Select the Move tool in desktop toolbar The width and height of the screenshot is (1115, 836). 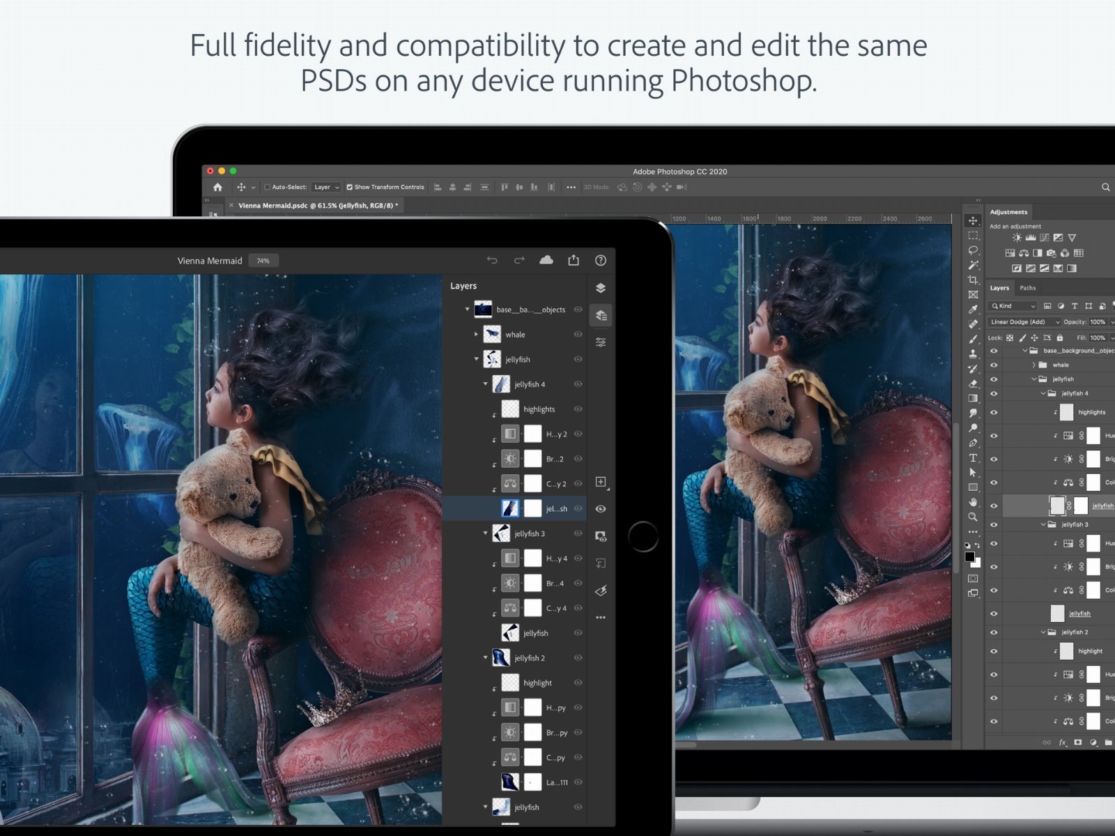click(973, 220)
